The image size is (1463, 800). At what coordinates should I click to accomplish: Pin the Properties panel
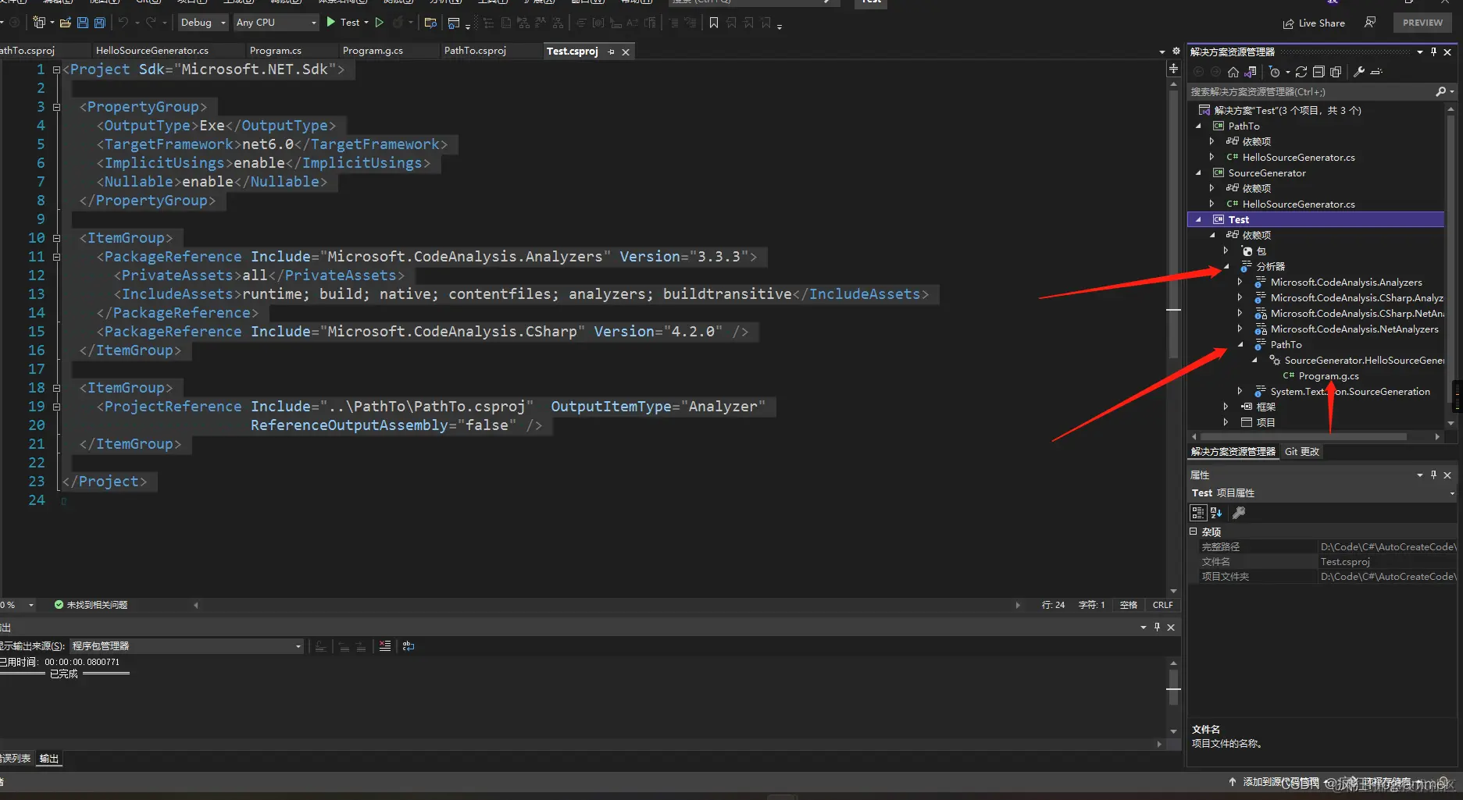click(1433, 475)
